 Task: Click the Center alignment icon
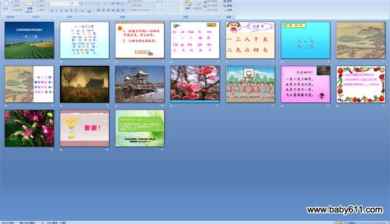click(104, 11)
